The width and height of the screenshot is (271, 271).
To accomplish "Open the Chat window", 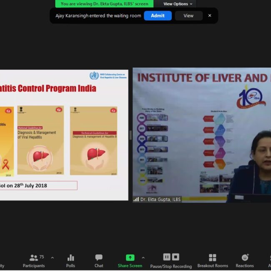I will (x=99, y=261).
